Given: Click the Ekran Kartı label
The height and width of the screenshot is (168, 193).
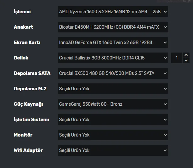Looking at the screenshot, I should 27,42.
